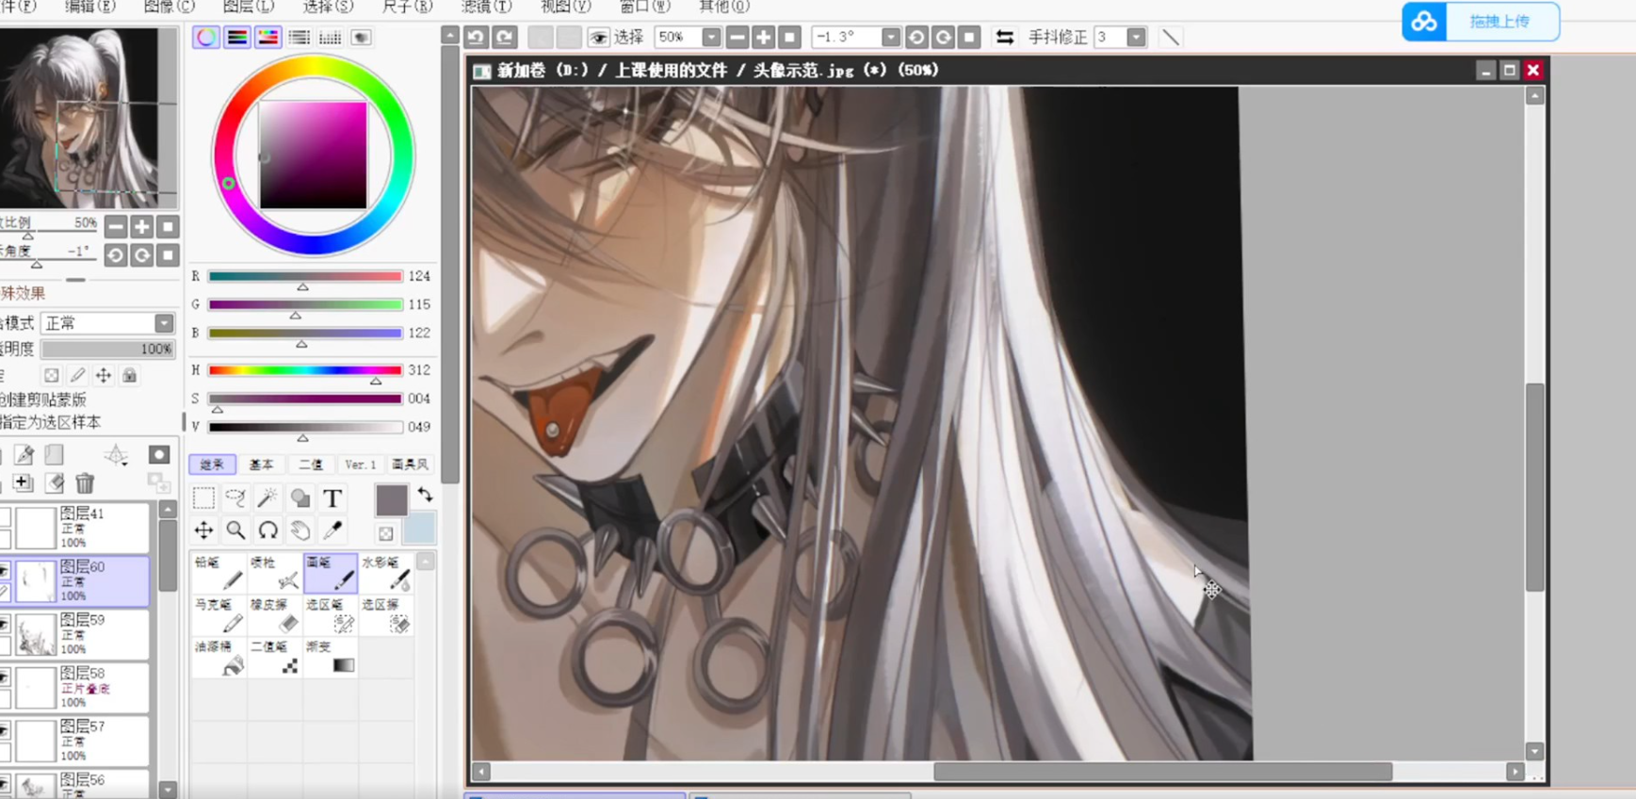Open the 图像(C) menu
Image resolution: width=1636 pixels, height=799 pixels.
[x=170, y=7]
